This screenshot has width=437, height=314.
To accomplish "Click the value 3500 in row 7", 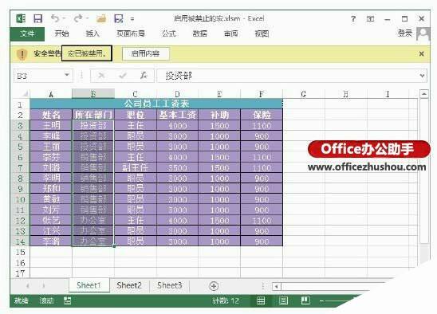I will coord(178,167).
